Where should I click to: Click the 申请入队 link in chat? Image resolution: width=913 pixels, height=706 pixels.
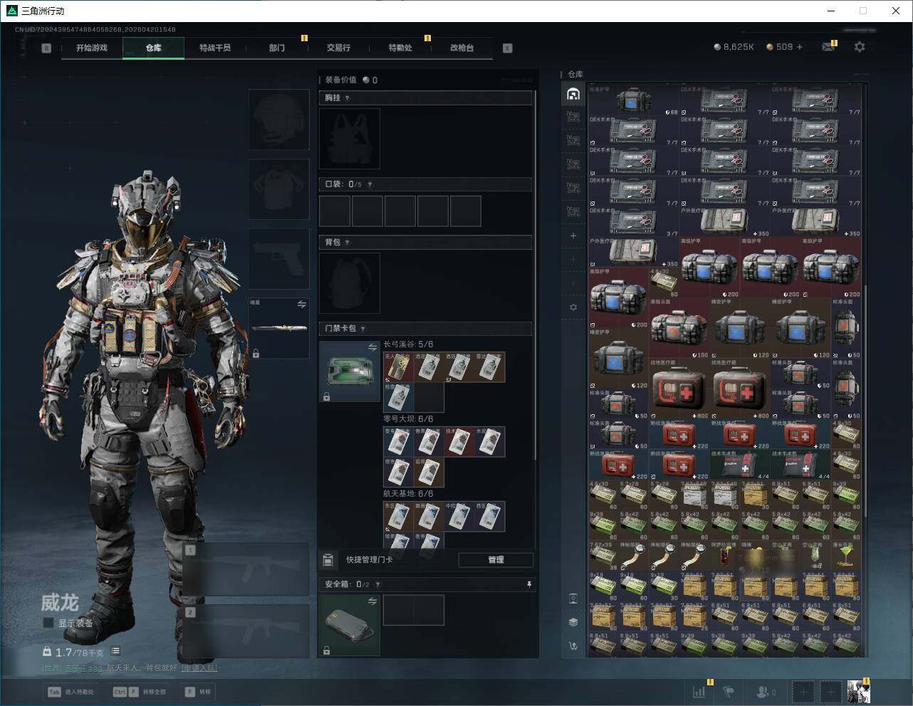click(x=199, y=668)
